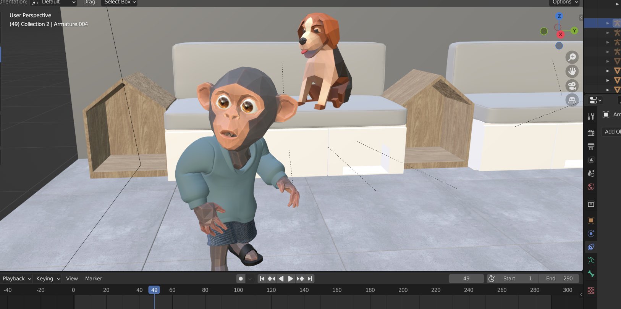The width and height of the screenshot is (621, 309).
Task: Toggle auto keying record button
Action: 241,278
